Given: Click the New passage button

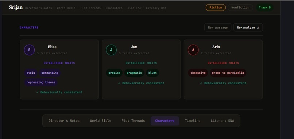Looking at the screenshot, I should tap(218, 27).
